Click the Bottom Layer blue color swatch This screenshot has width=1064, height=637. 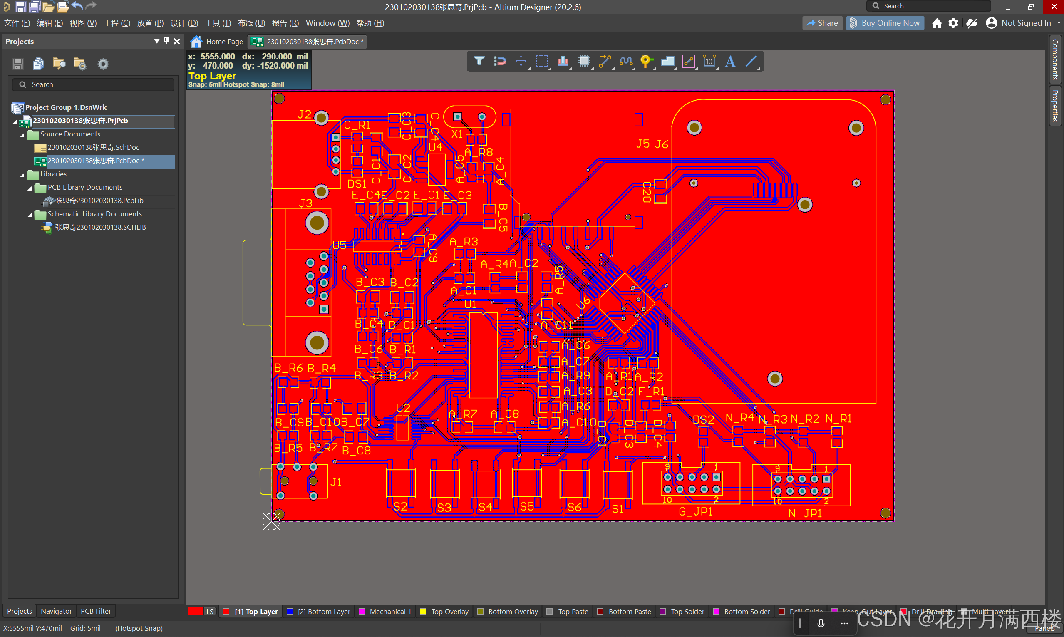290,611
